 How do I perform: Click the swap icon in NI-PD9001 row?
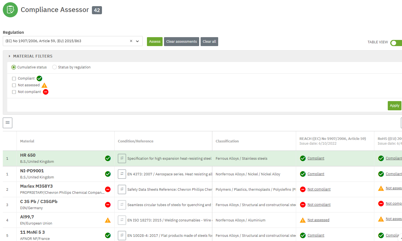122,174
